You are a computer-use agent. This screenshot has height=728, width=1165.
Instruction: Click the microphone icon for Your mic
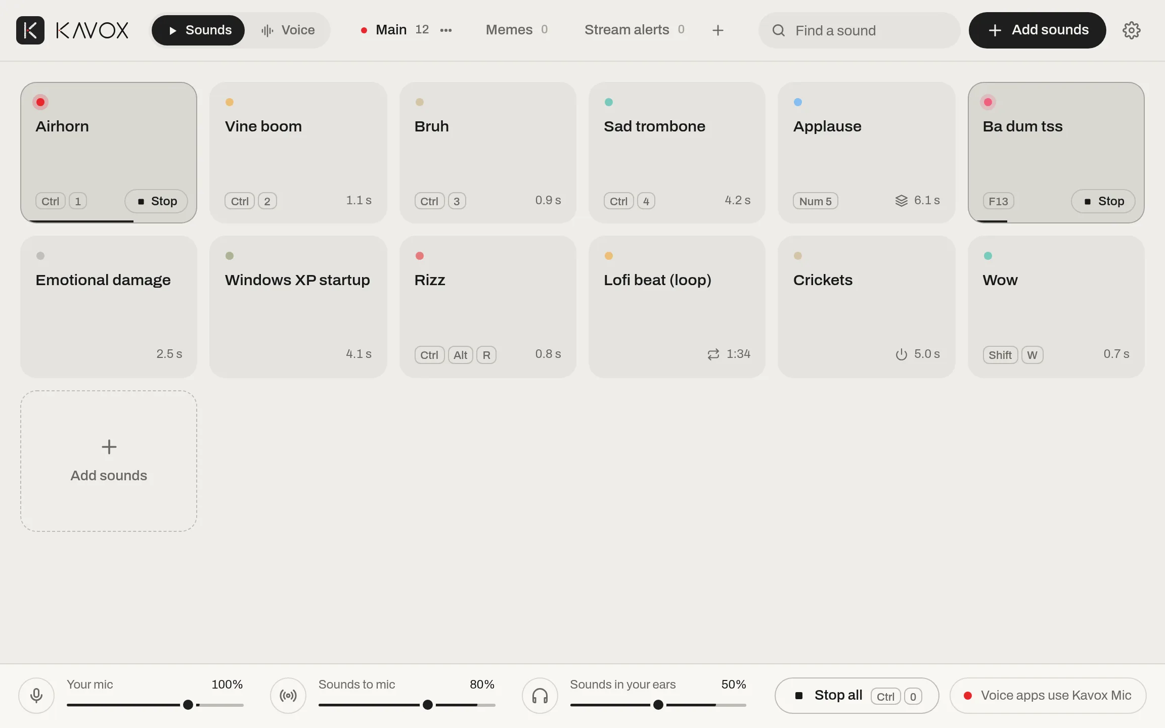pyautogui.click(x=36, y=696)
